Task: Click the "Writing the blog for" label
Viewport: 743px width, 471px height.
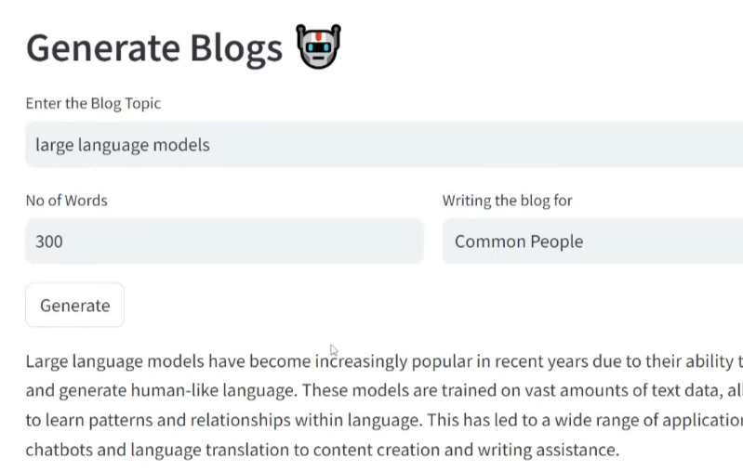Action: (x=507, y=200)
